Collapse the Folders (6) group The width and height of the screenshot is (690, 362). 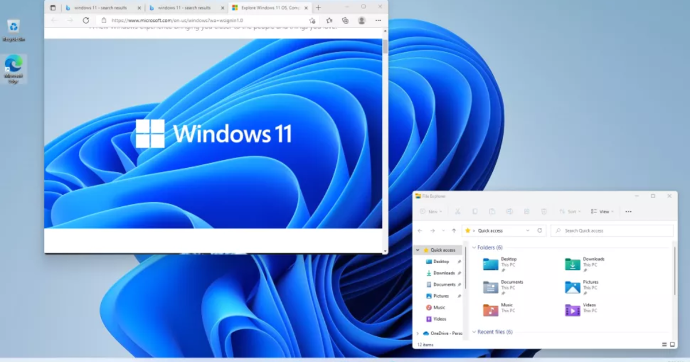pos(474,248)
